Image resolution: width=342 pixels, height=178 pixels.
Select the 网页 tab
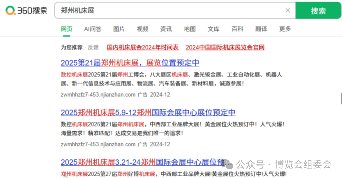click(66, 29)
